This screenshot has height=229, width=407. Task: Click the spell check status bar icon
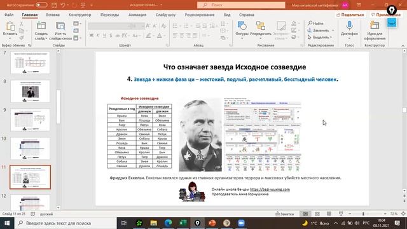point(32,214)
